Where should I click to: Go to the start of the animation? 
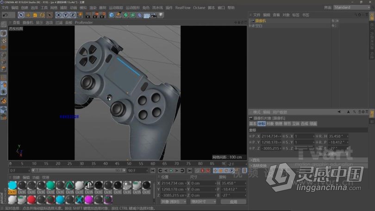pyautogui.click(x=153, y=171)
